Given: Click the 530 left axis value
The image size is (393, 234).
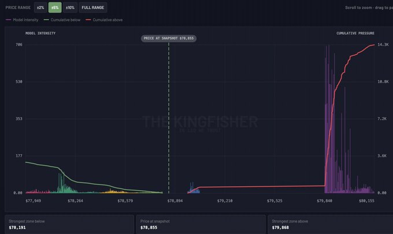Looking at the screenshot, I should pos(19,81).
